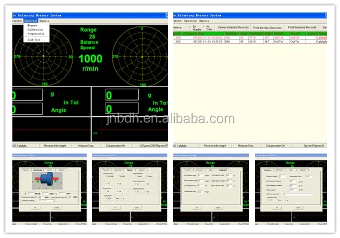The image size is (340, 238).
Task: Click the Date column header in records table
Action: (210, 33)
